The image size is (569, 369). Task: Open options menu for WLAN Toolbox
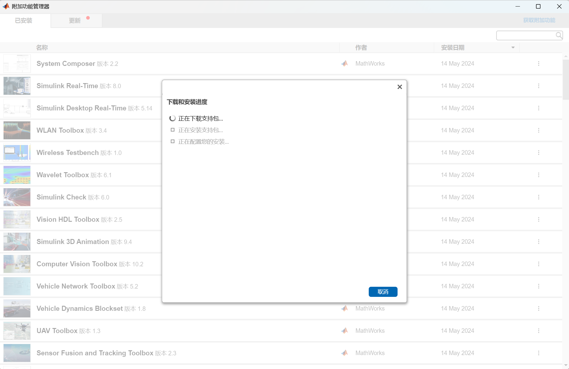click(x=538, y=130)
